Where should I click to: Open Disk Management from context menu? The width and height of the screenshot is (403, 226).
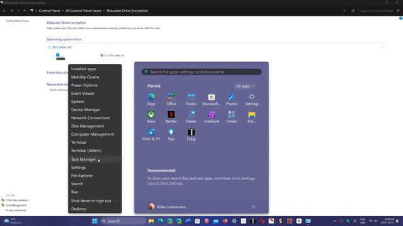tap(95, 126)
